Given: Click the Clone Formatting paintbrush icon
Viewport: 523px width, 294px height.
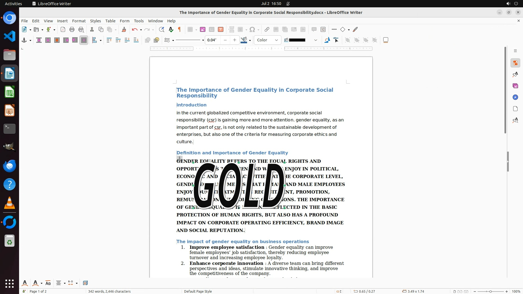Looking at the screenshot, I should (x=124, y=30).
